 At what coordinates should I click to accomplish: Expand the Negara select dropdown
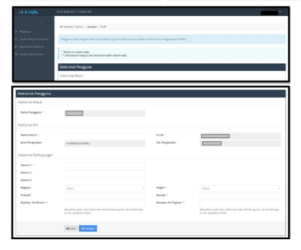tap(105, 189)
